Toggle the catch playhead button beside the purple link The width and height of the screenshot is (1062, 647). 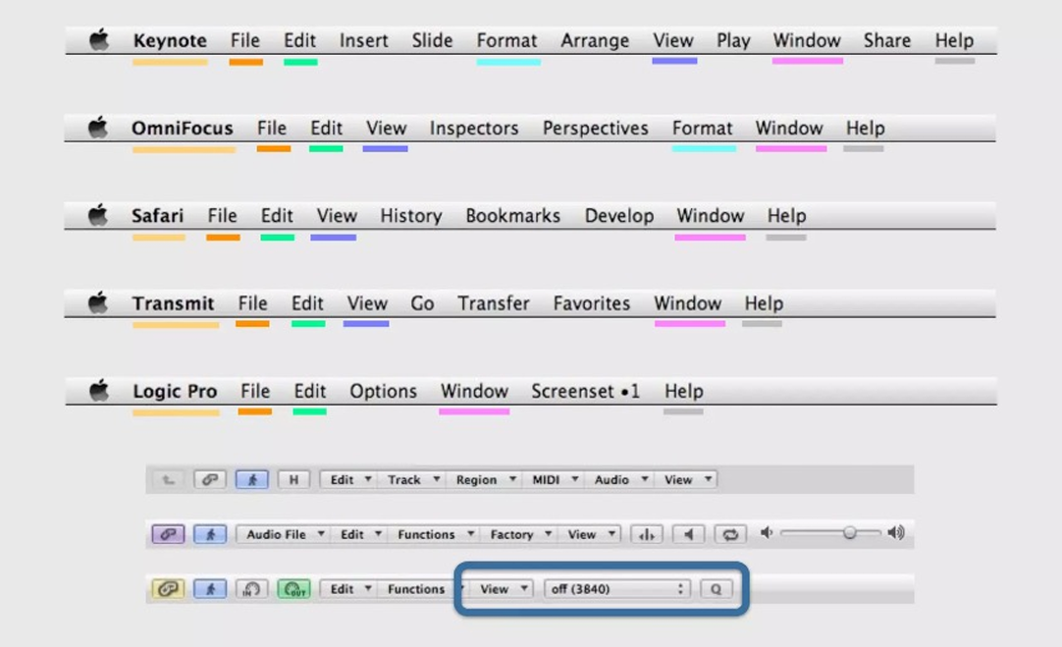pos(210,534)
